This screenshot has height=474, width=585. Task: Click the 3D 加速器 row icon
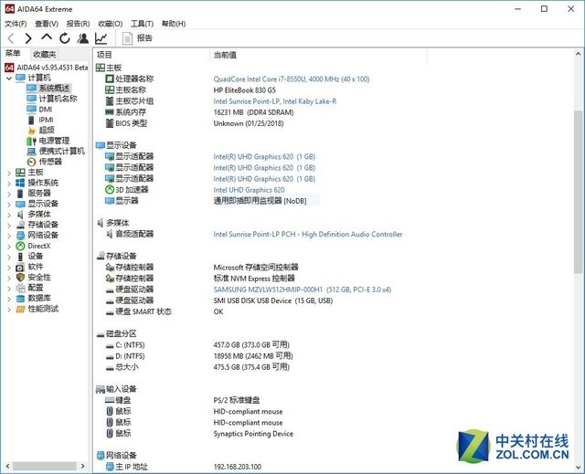pos(110,190)
